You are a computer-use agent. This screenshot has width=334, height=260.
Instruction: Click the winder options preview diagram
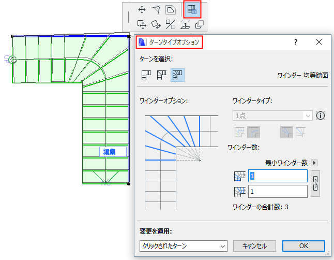click(x=181, y=163)
